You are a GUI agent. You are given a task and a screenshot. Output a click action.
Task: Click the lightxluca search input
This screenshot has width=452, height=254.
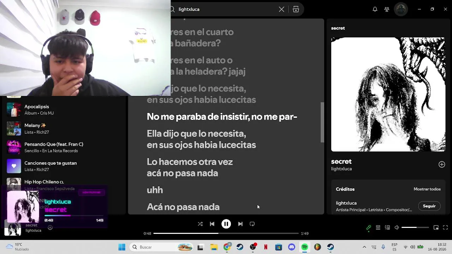point(226,9)
